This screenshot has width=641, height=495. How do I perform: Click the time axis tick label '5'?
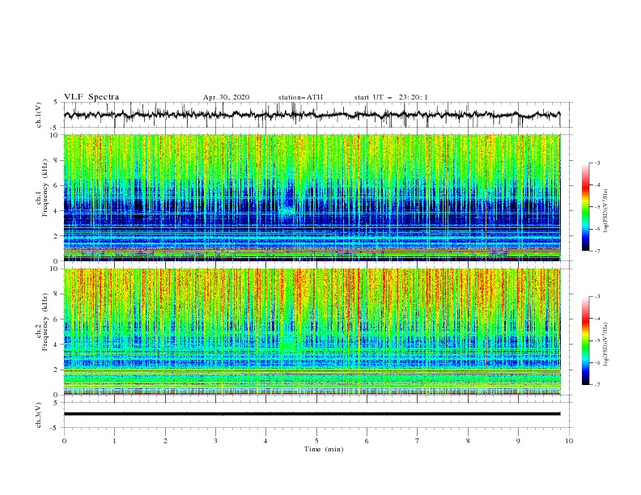click(x=316, y=441)
